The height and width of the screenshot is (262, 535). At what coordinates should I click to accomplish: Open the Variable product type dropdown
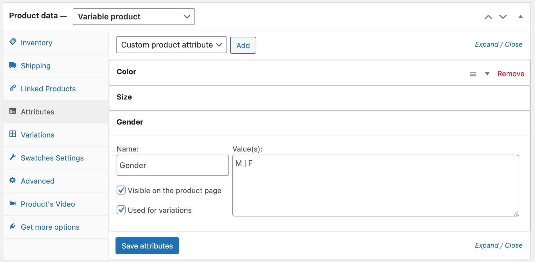[x=134, y=17]
